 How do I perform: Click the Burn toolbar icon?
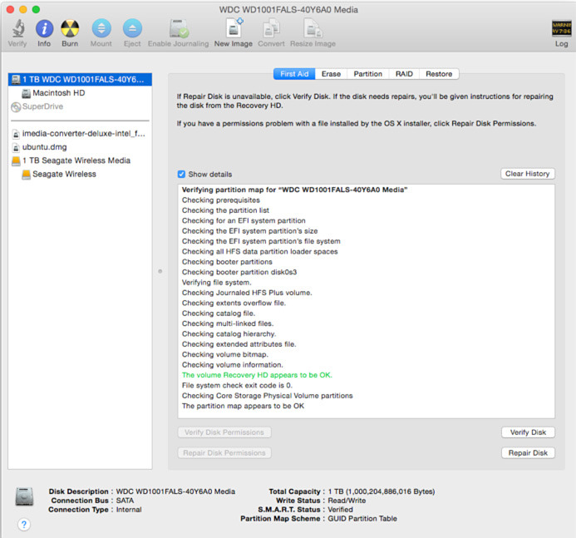coord(70,28)
